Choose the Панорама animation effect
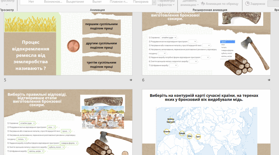 coord(141,2)
